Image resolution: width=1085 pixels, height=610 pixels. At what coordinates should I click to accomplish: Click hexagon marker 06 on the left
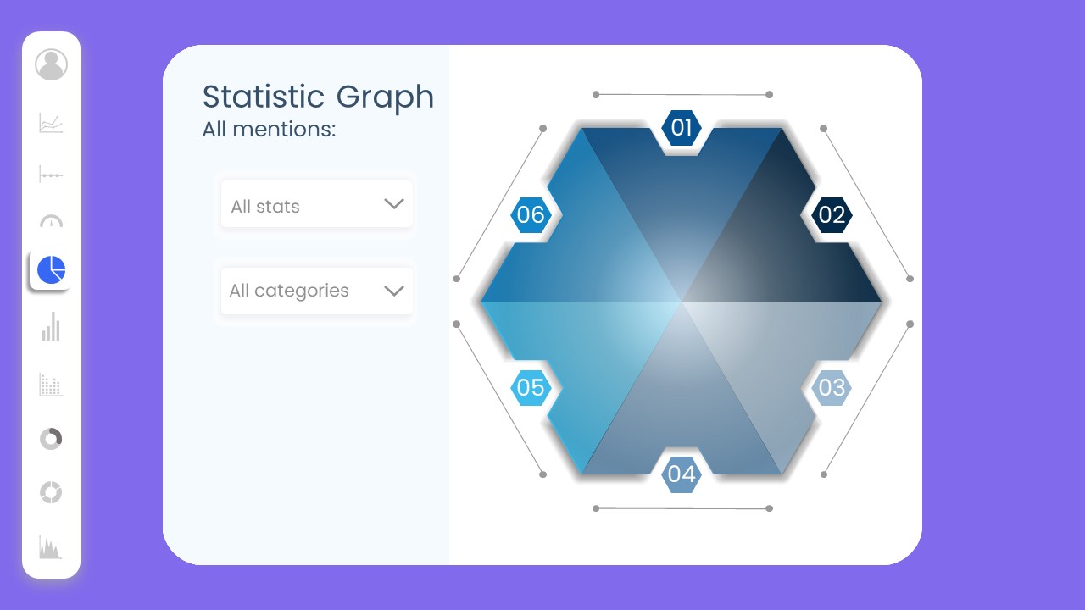pos(531,214)
